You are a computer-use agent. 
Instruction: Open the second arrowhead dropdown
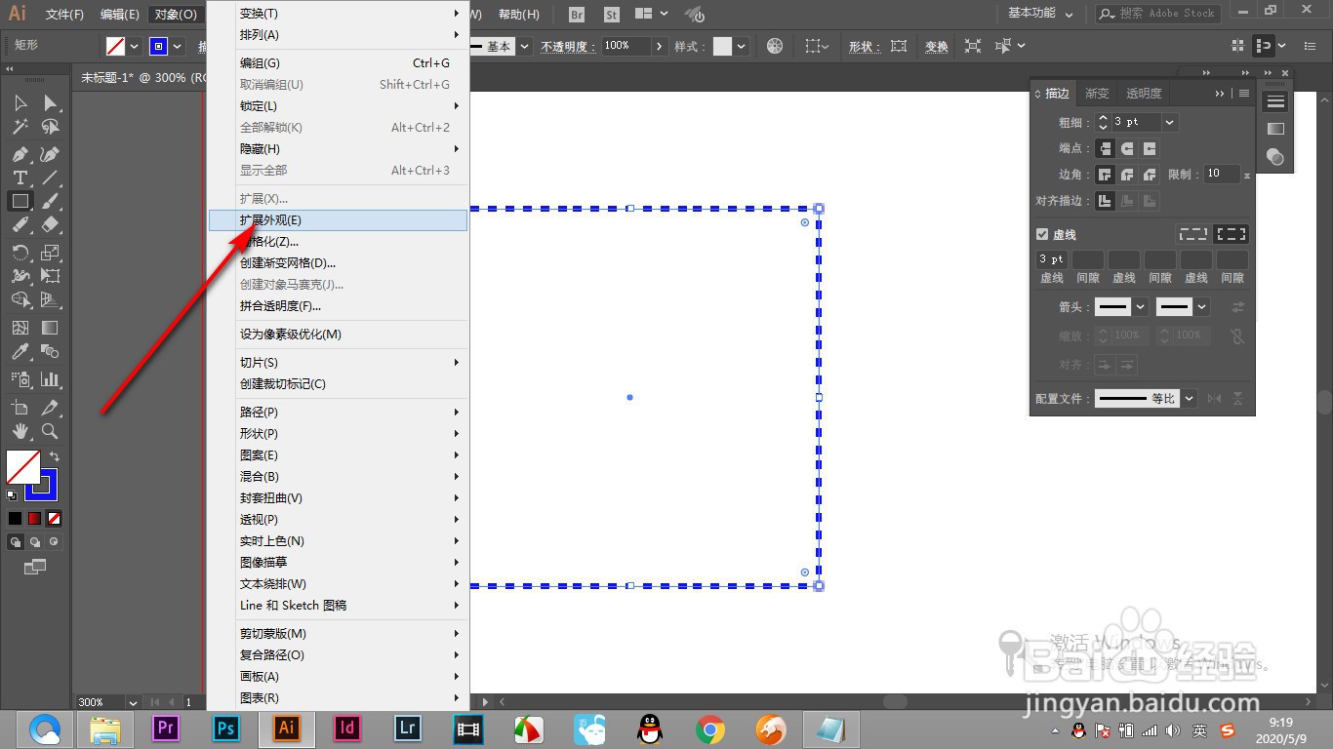point(1202,306)
